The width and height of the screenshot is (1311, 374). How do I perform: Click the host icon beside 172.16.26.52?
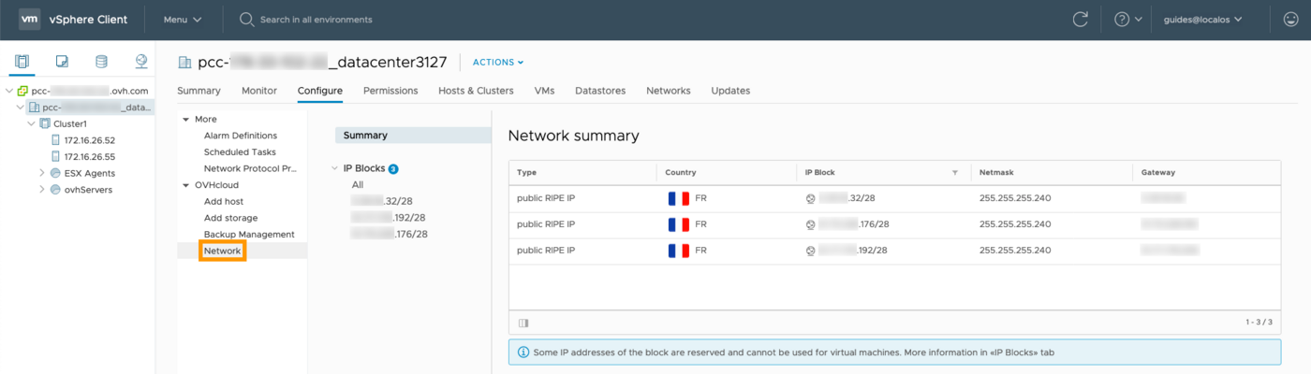click(x=55, y=140)
